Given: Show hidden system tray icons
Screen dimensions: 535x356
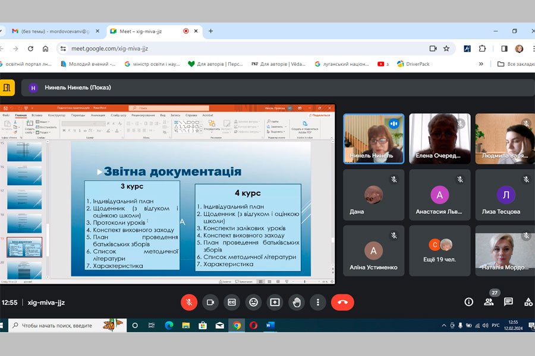Looking at the screenshot, I should (x=444, y=325).
